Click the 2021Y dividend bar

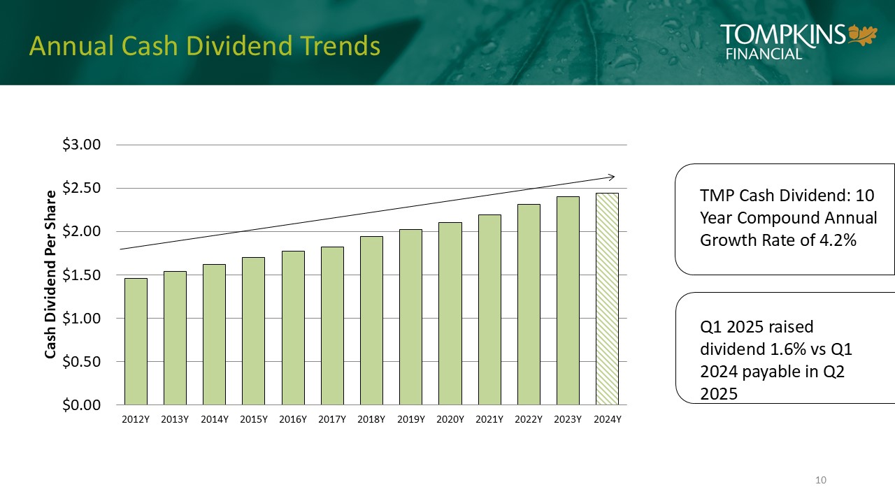[x=489, y=309]
